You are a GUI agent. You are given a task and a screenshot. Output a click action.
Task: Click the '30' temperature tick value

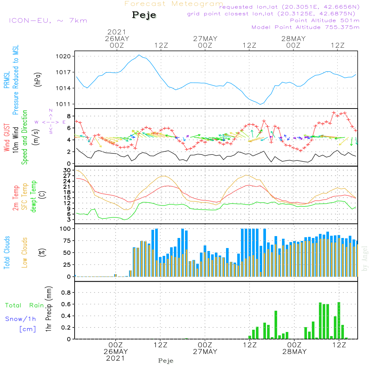67,170
